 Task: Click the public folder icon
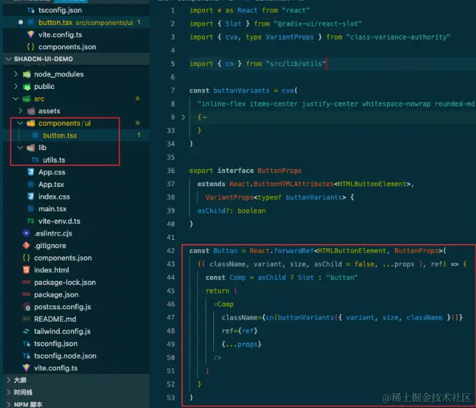(x=26, y=86)
